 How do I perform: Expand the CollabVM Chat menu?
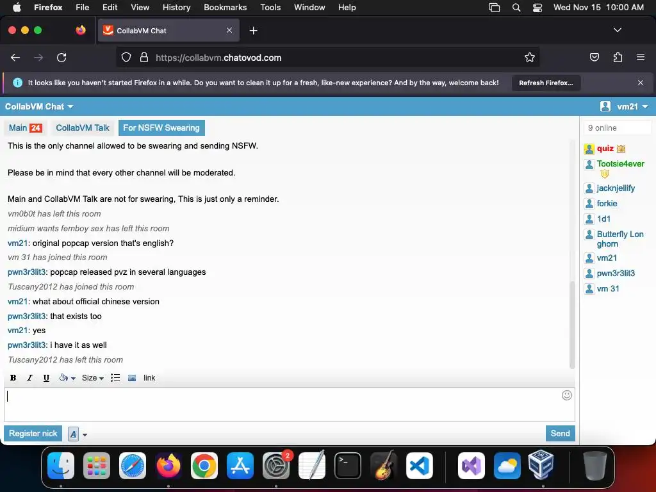pyautogui.click(x=39, y=107)
